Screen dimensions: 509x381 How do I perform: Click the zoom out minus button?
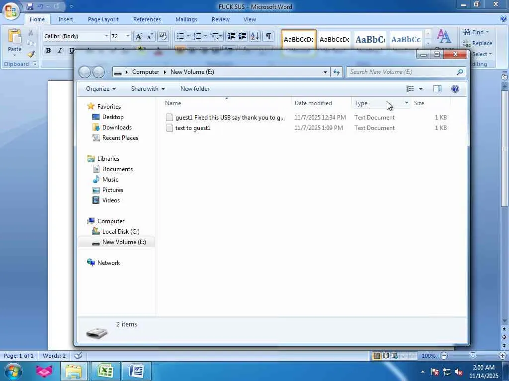444,356
